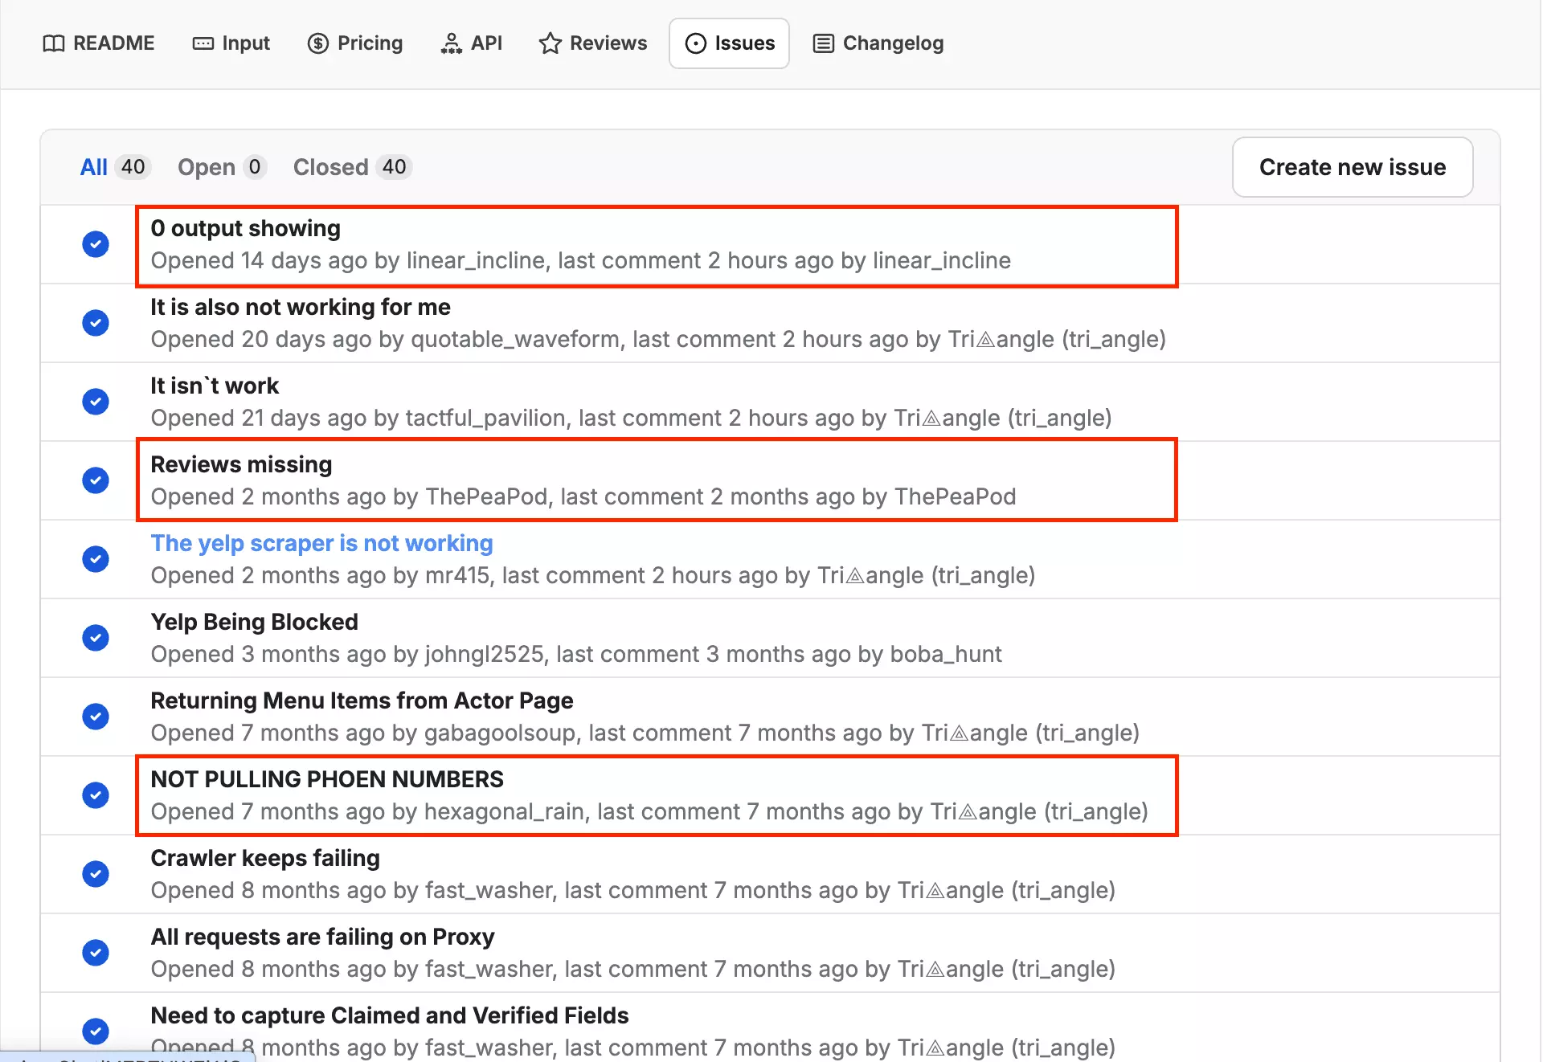Show Closed issues filter
1543x1062 pixels.
(x=352, y=167)
